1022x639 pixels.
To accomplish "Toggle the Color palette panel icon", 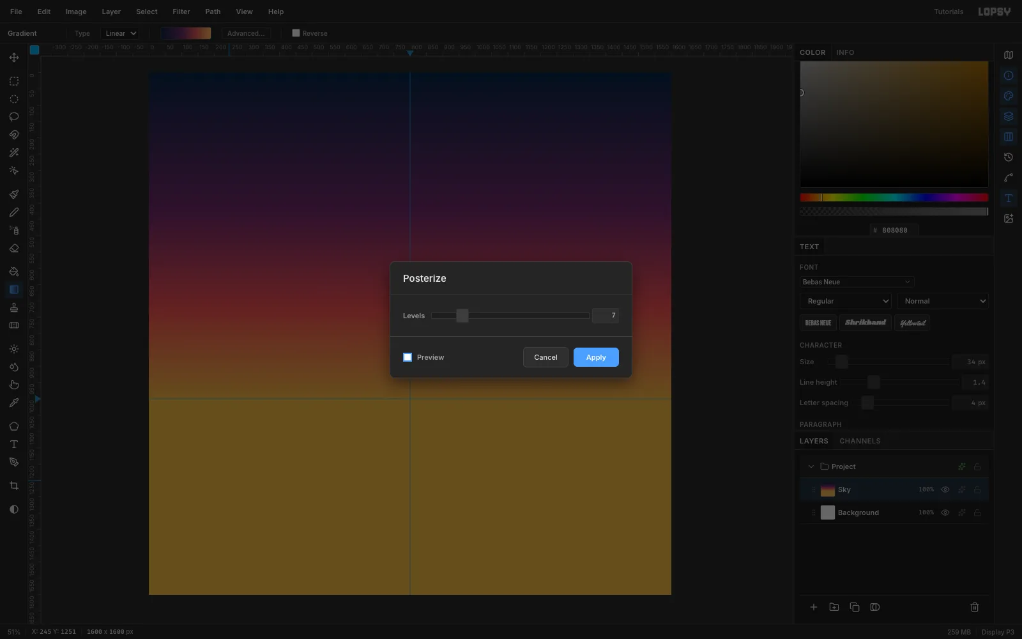I will pos(1009,96).
